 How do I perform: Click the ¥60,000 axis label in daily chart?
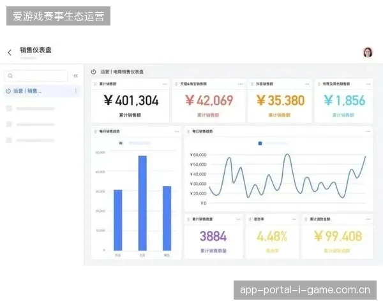point(198,155)
